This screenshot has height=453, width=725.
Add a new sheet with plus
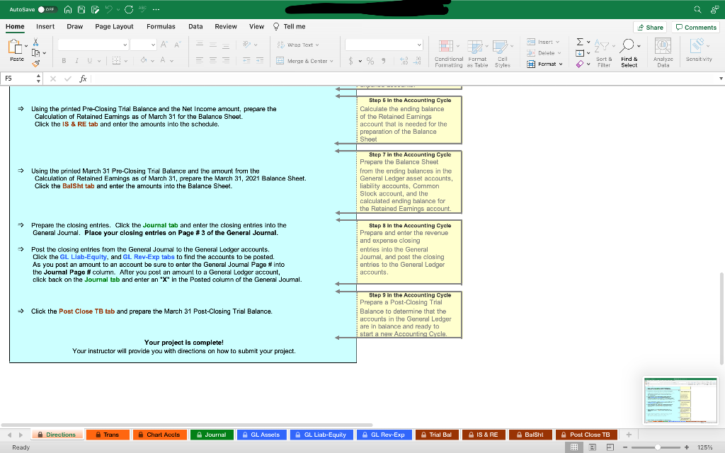[x=629, y=435]
